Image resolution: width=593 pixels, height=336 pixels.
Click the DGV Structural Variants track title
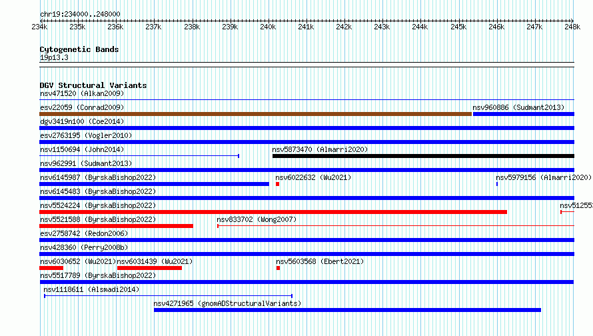[x=93, y=85]
